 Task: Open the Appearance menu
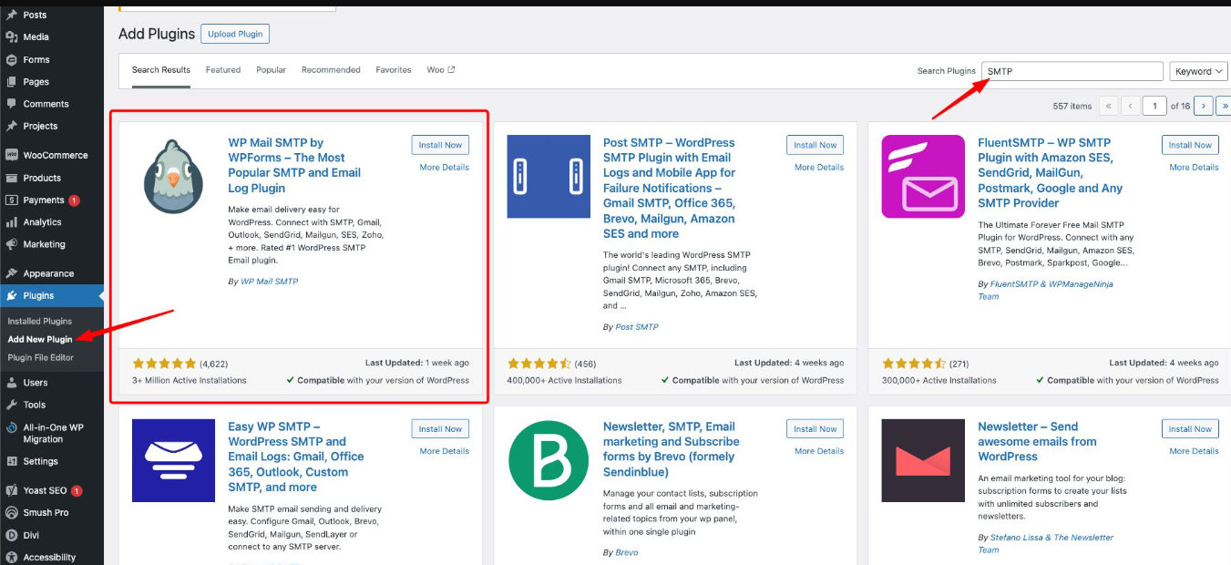click(x=47, y=272)
